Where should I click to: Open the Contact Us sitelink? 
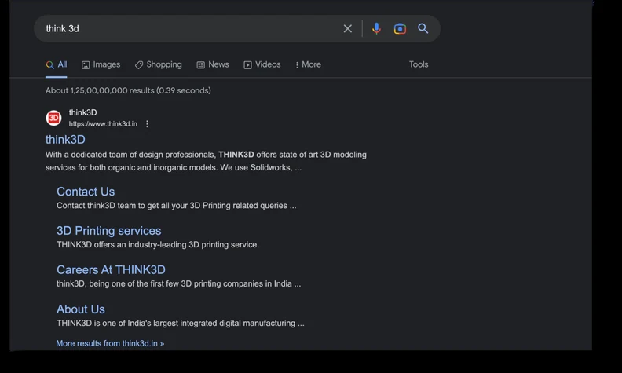(86, 192)
